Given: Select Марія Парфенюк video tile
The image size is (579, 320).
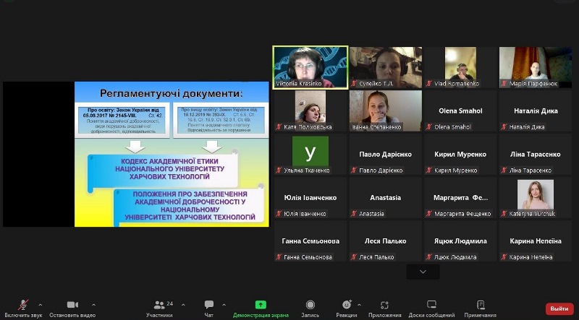Looking at the screenshot, I should pyautogui.click(x=536, y=67).
